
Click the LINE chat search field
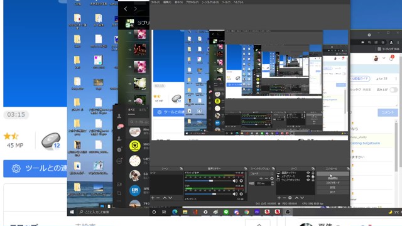click(138, 122)
